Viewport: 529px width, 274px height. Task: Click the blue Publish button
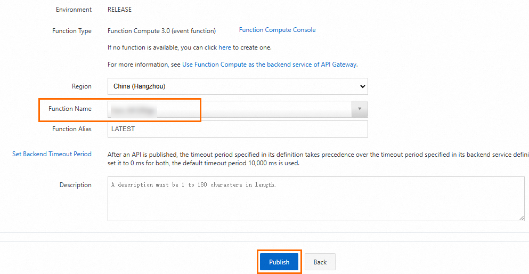pyautogui.click(x=279, y=262)
